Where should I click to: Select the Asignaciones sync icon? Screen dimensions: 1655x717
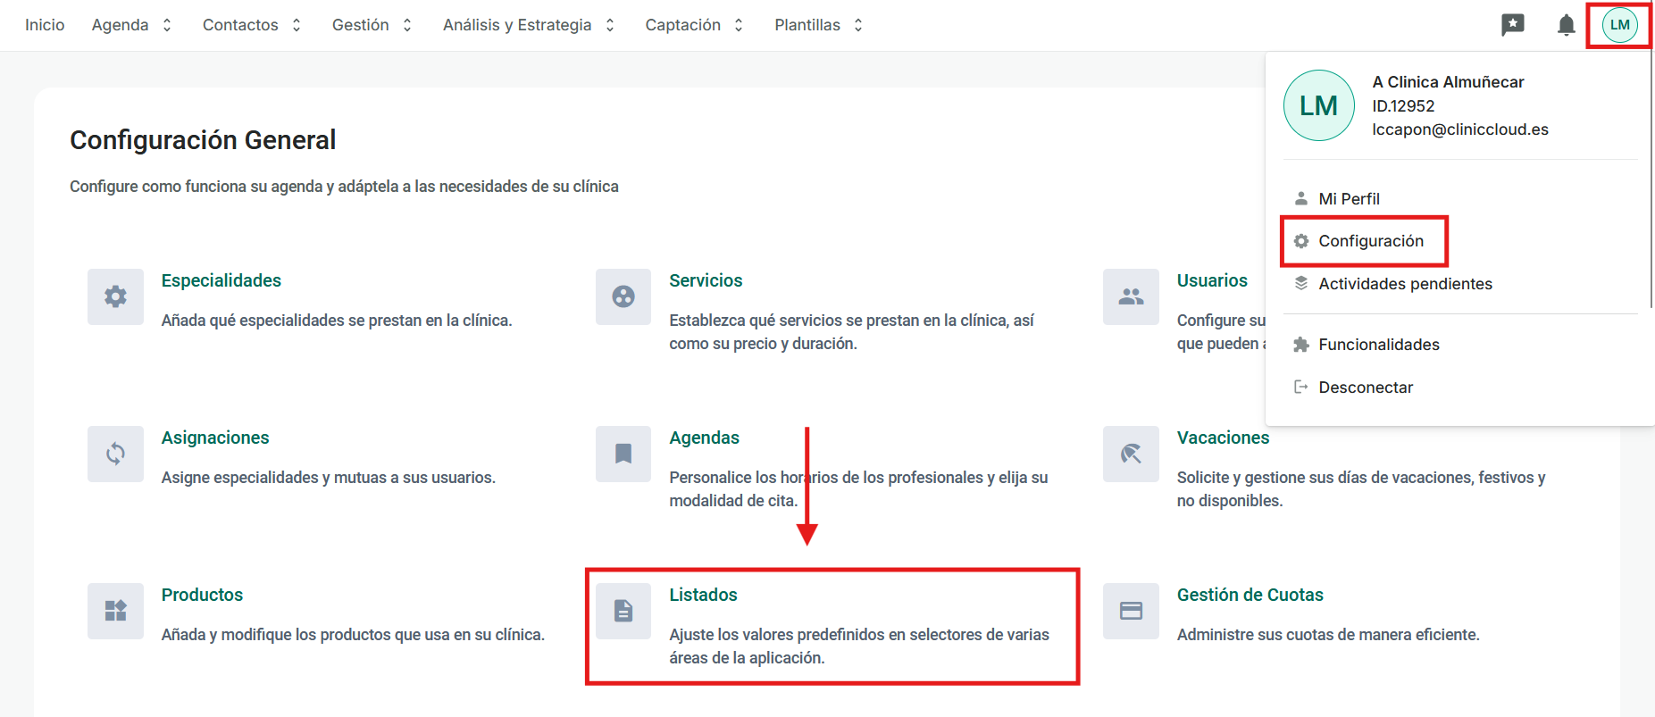tap(115, 454)
